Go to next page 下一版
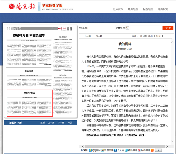The image size is (176, 154). (61, 123)
